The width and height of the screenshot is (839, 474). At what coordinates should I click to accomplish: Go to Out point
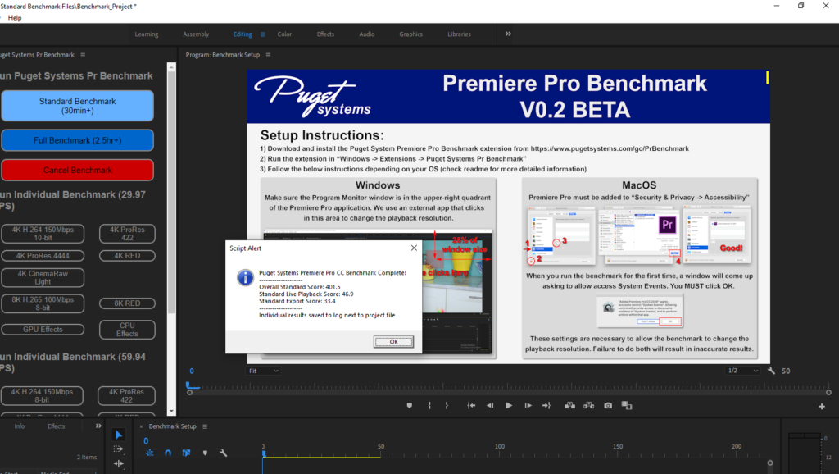click(546, 406)
